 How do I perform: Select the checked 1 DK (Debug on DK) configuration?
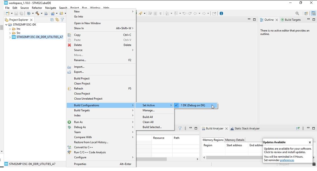195,105
